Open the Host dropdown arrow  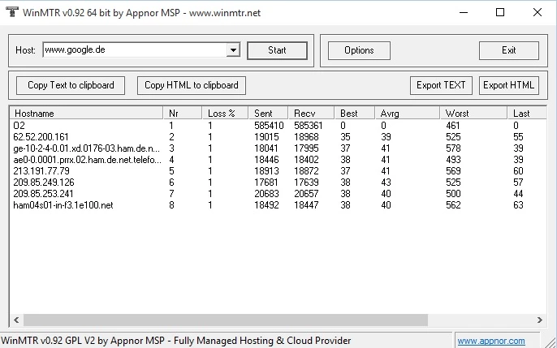coord(233,50)
